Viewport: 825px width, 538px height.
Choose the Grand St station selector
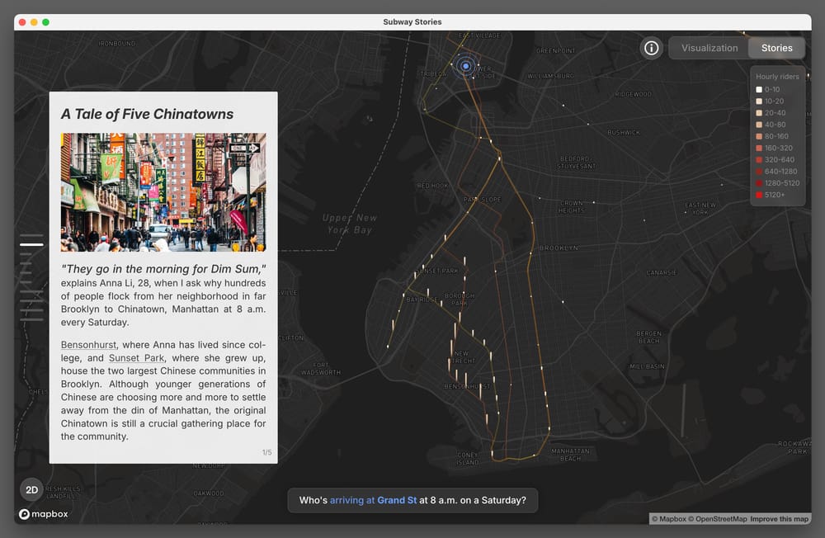click(x=397, y=500)
